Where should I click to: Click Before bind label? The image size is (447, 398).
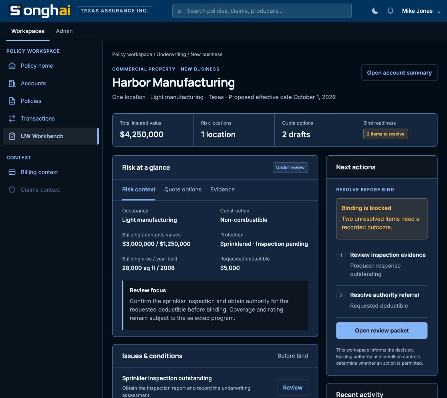pos(292,356)
